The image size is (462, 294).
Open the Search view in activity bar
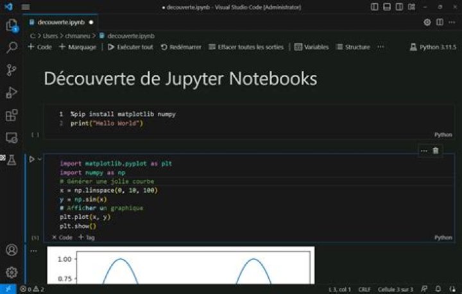coord(12,47)
